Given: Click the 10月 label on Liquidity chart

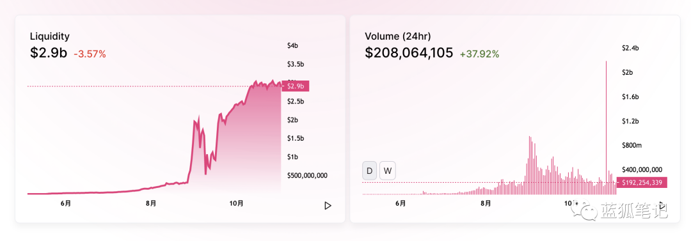Looking at the screenshot, I should (x=237, y=203).
